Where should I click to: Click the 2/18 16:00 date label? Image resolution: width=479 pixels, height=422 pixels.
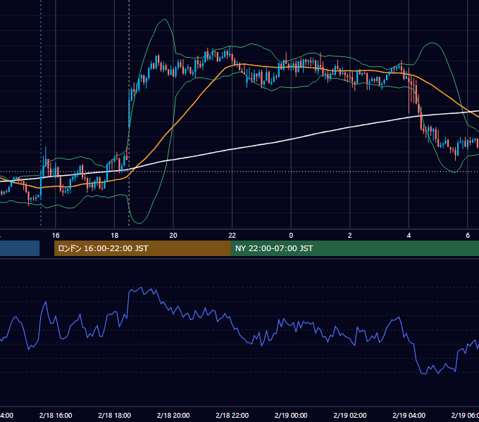click(56, 415)
